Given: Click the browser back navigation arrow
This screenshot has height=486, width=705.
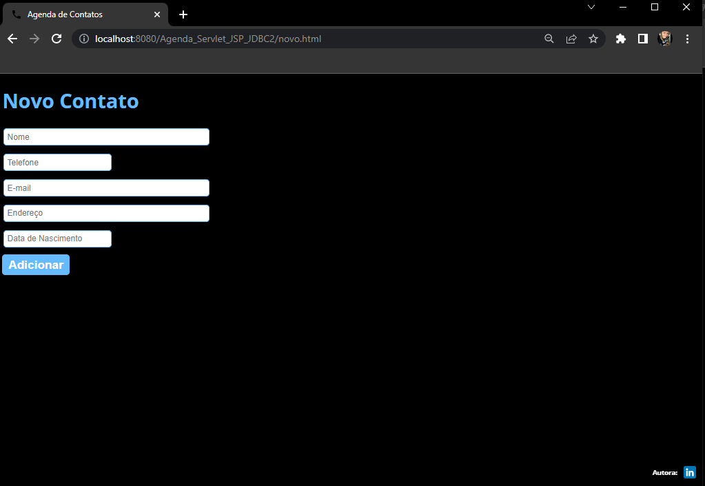Looking at the screenshot, I should coord(12,39).
